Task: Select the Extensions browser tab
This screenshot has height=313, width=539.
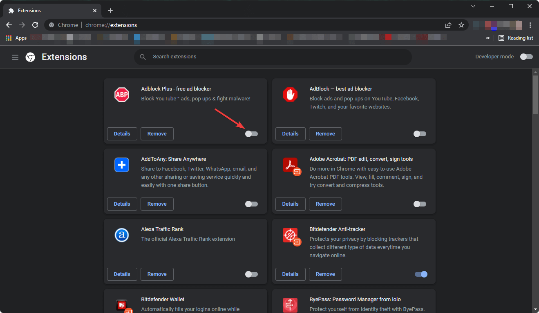Action: pos(53,11)
